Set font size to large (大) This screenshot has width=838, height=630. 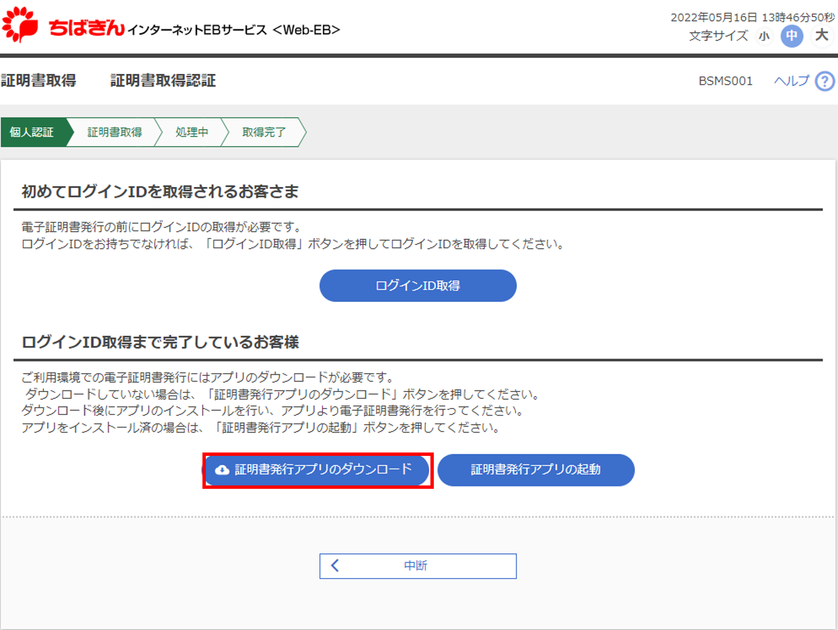coord(821,36)
